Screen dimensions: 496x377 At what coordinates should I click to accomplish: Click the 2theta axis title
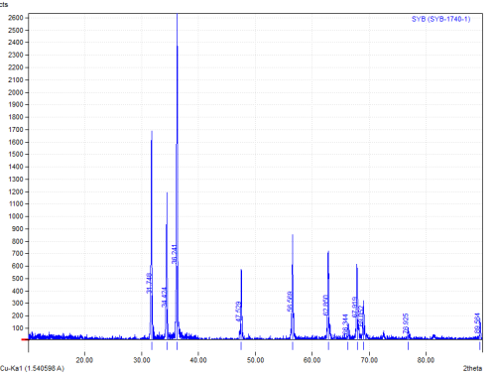pyautogui.click(x=472, y=368)
